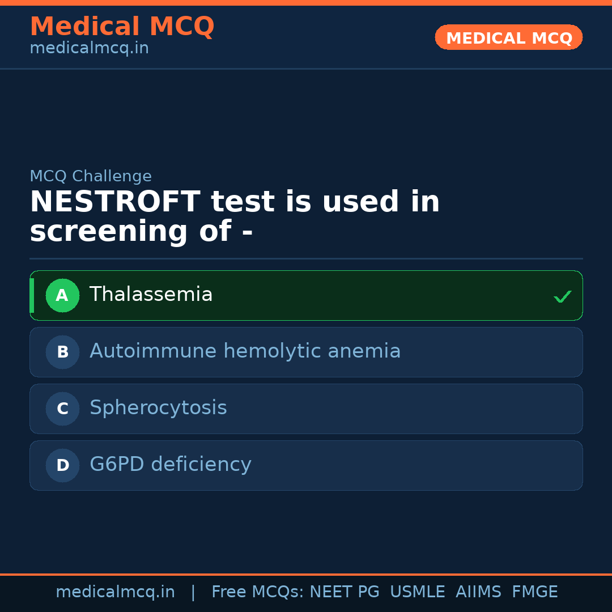Open the Medical MCQ title logo
612x612 pixels.
click(x=122, y=26)
